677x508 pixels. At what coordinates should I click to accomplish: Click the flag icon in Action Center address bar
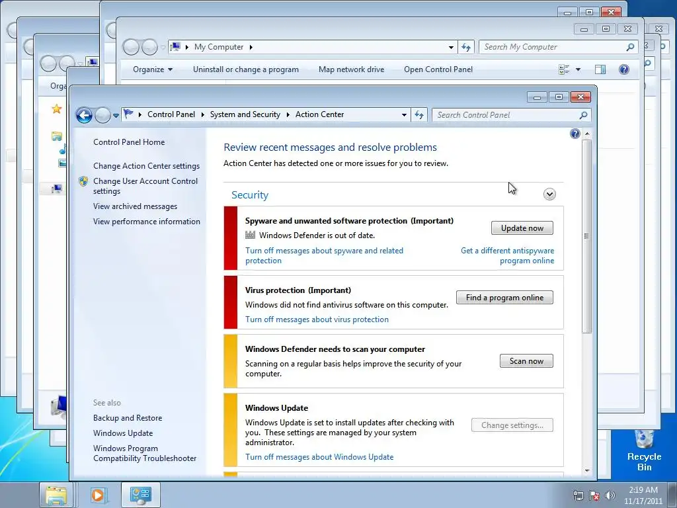point(128,114)
